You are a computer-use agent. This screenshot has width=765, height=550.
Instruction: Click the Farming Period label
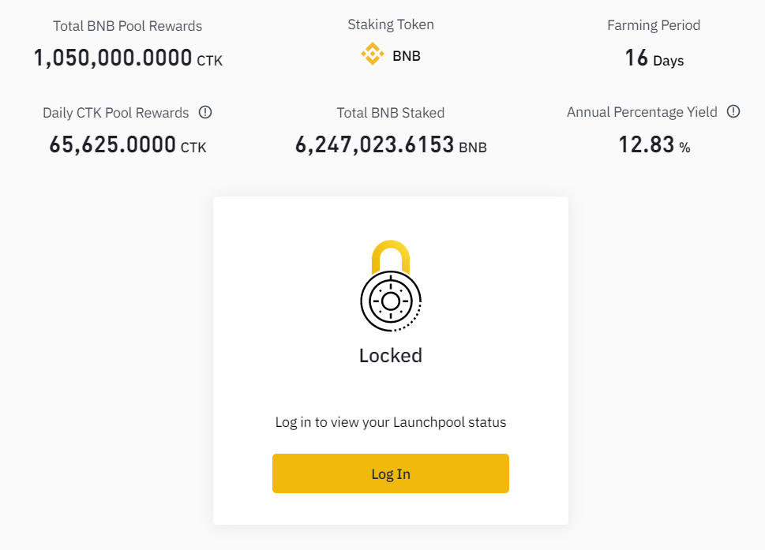click(653, 25)
